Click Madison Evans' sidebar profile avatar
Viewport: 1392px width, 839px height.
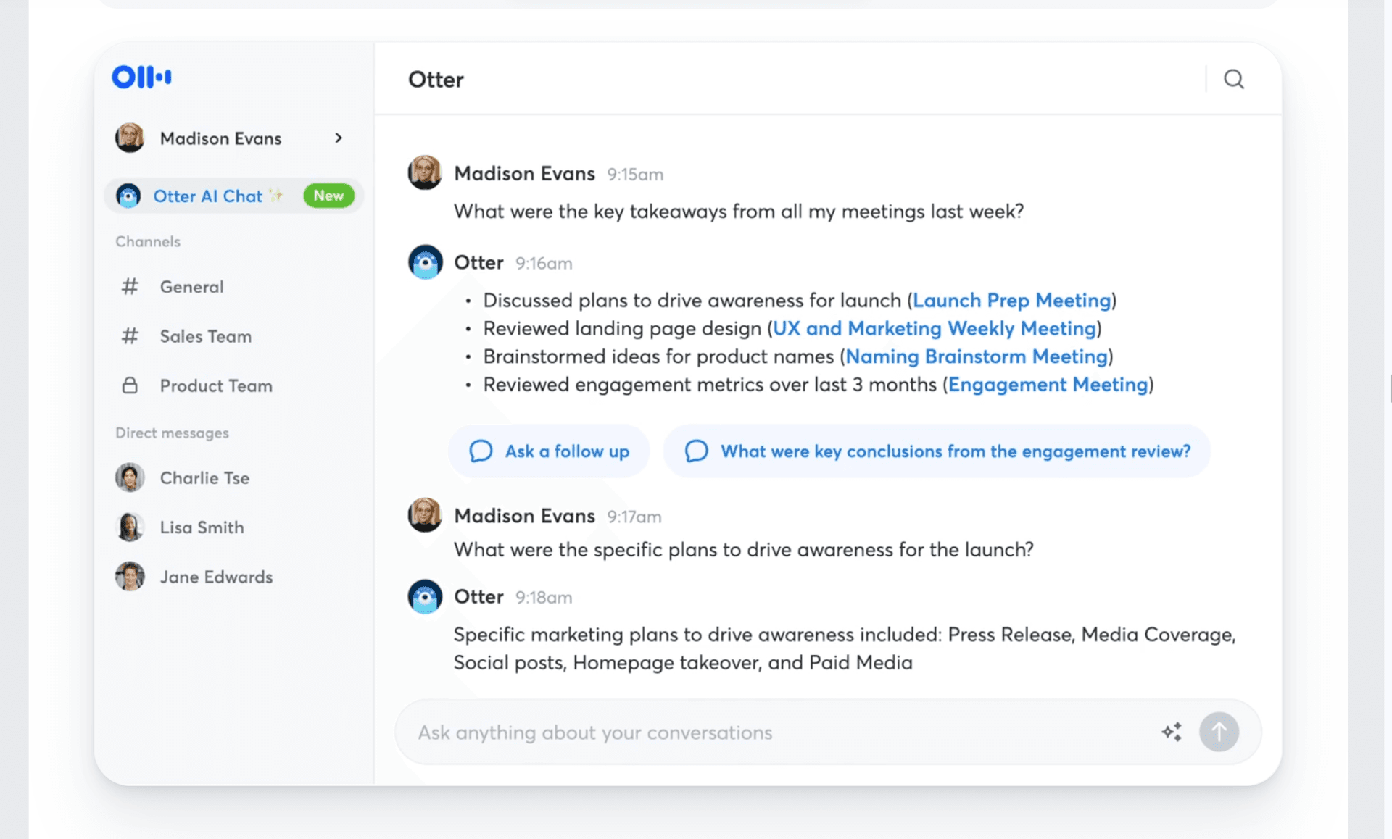click(x=130, y=138)
